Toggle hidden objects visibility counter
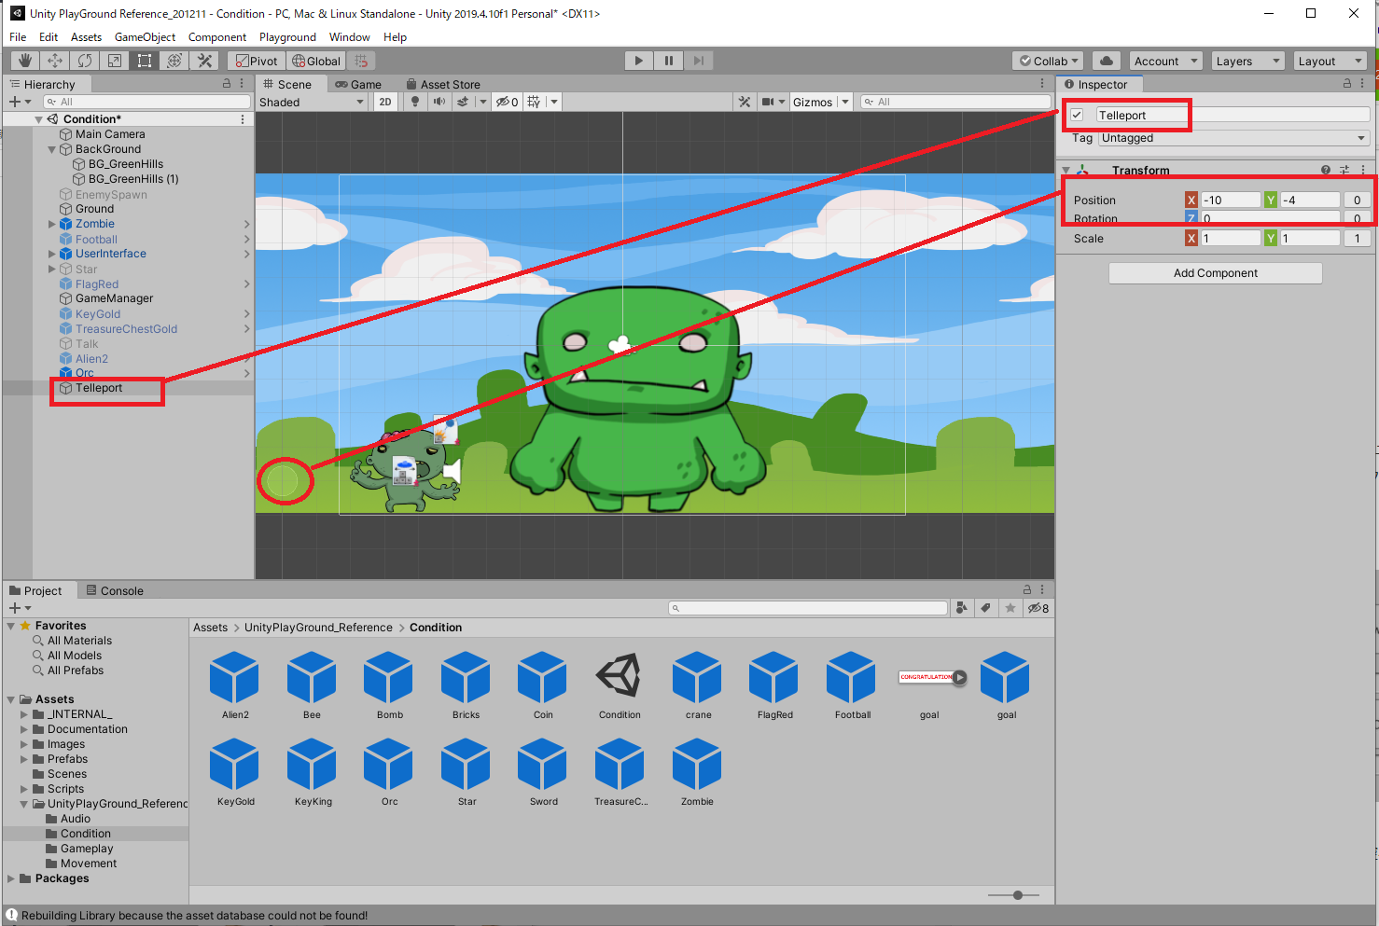The image size is (1379, 926). coord(507,102)
